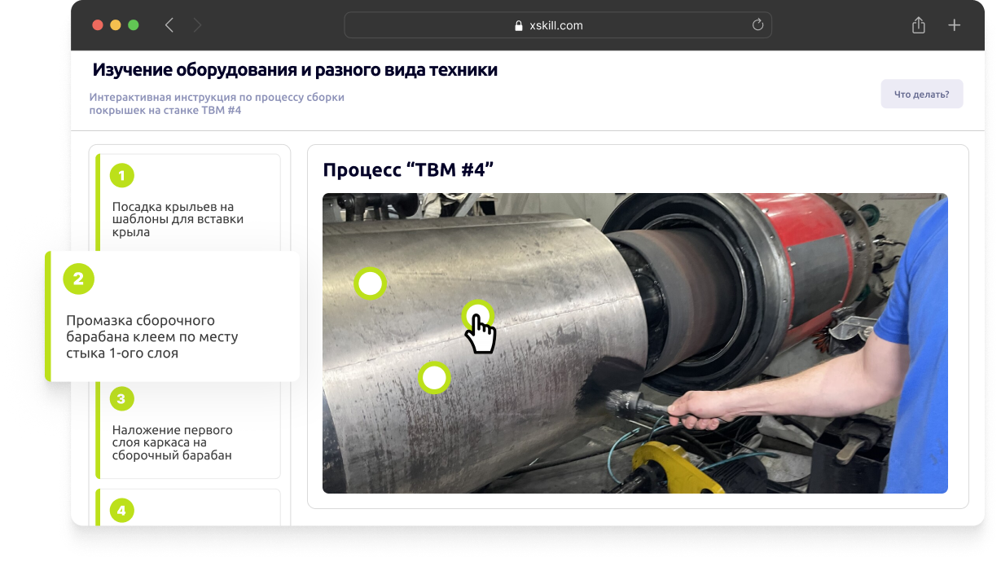Click the step 2 number badge
This screenshot has width=1001, height=562.
tap(79, 279)
